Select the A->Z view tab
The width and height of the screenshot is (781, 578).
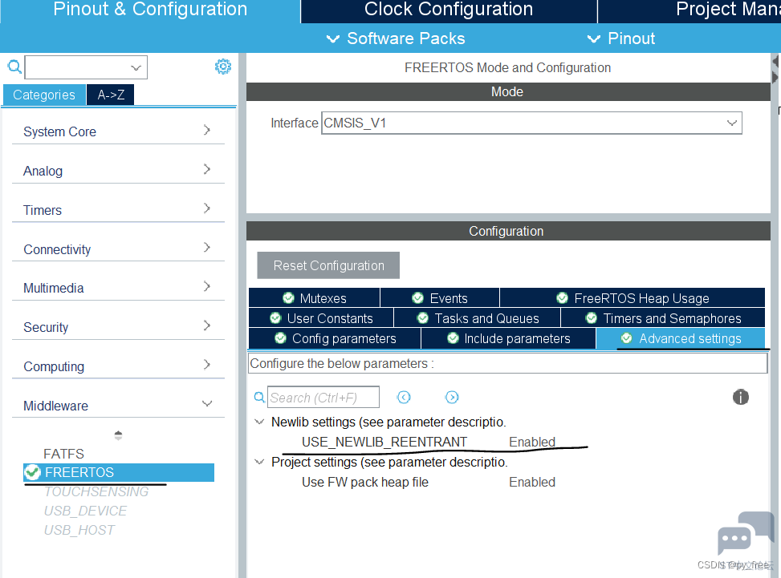111,95
